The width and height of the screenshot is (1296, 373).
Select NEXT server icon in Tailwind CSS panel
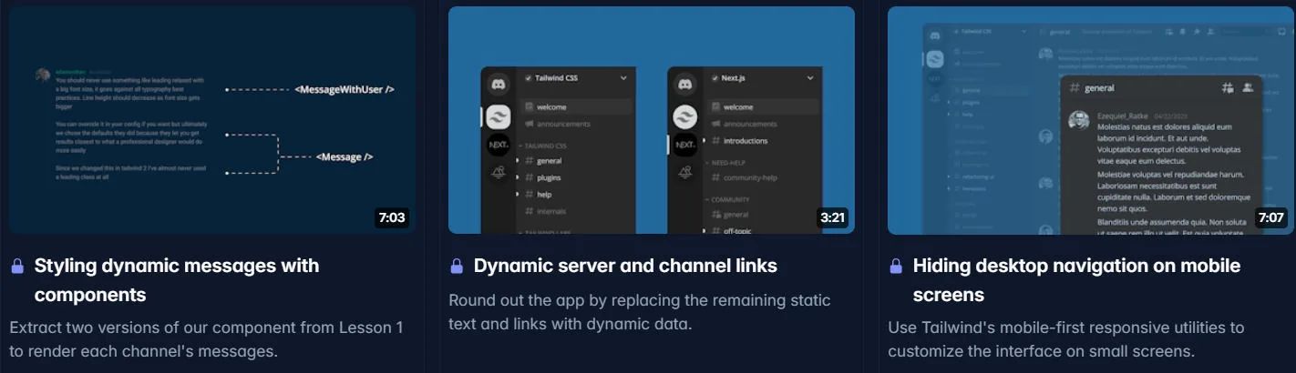pyautogui.click(x=498, y=144)
